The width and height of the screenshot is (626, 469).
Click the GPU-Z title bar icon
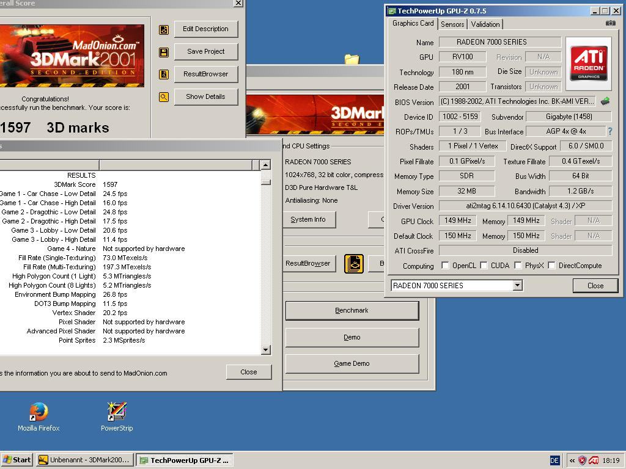pos(392,11)
